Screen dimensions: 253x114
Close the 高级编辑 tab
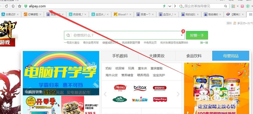click(220, 14)
